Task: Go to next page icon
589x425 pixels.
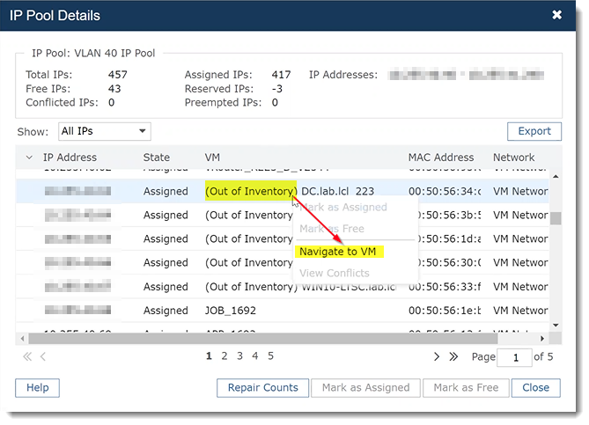Action: click(x=436, y=356)
